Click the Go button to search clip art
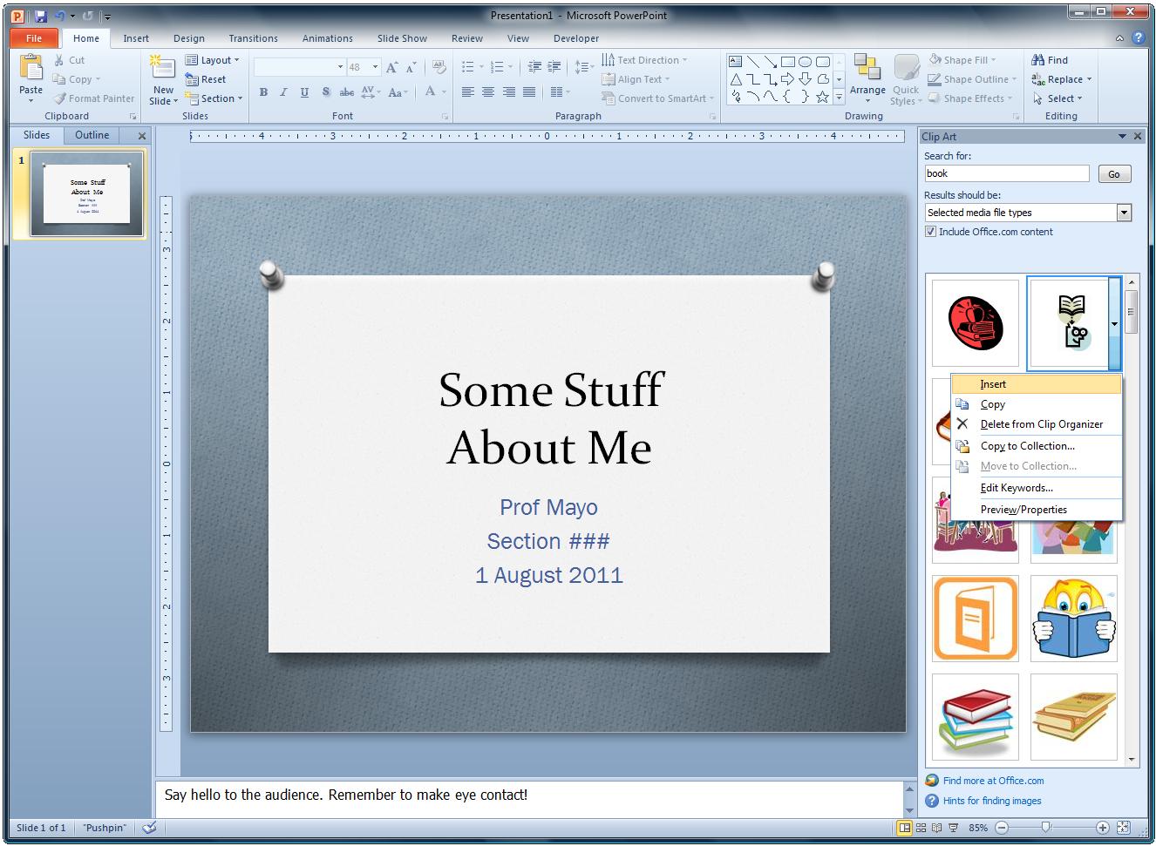Screen dimensions: 1156x846 pos(1114,173)
